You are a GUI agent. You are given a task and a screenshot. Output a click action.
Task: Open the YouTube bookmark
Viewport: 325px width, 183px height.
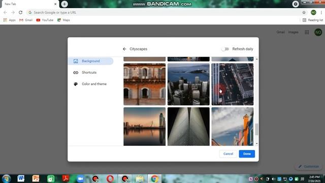[x=45, y=20]
